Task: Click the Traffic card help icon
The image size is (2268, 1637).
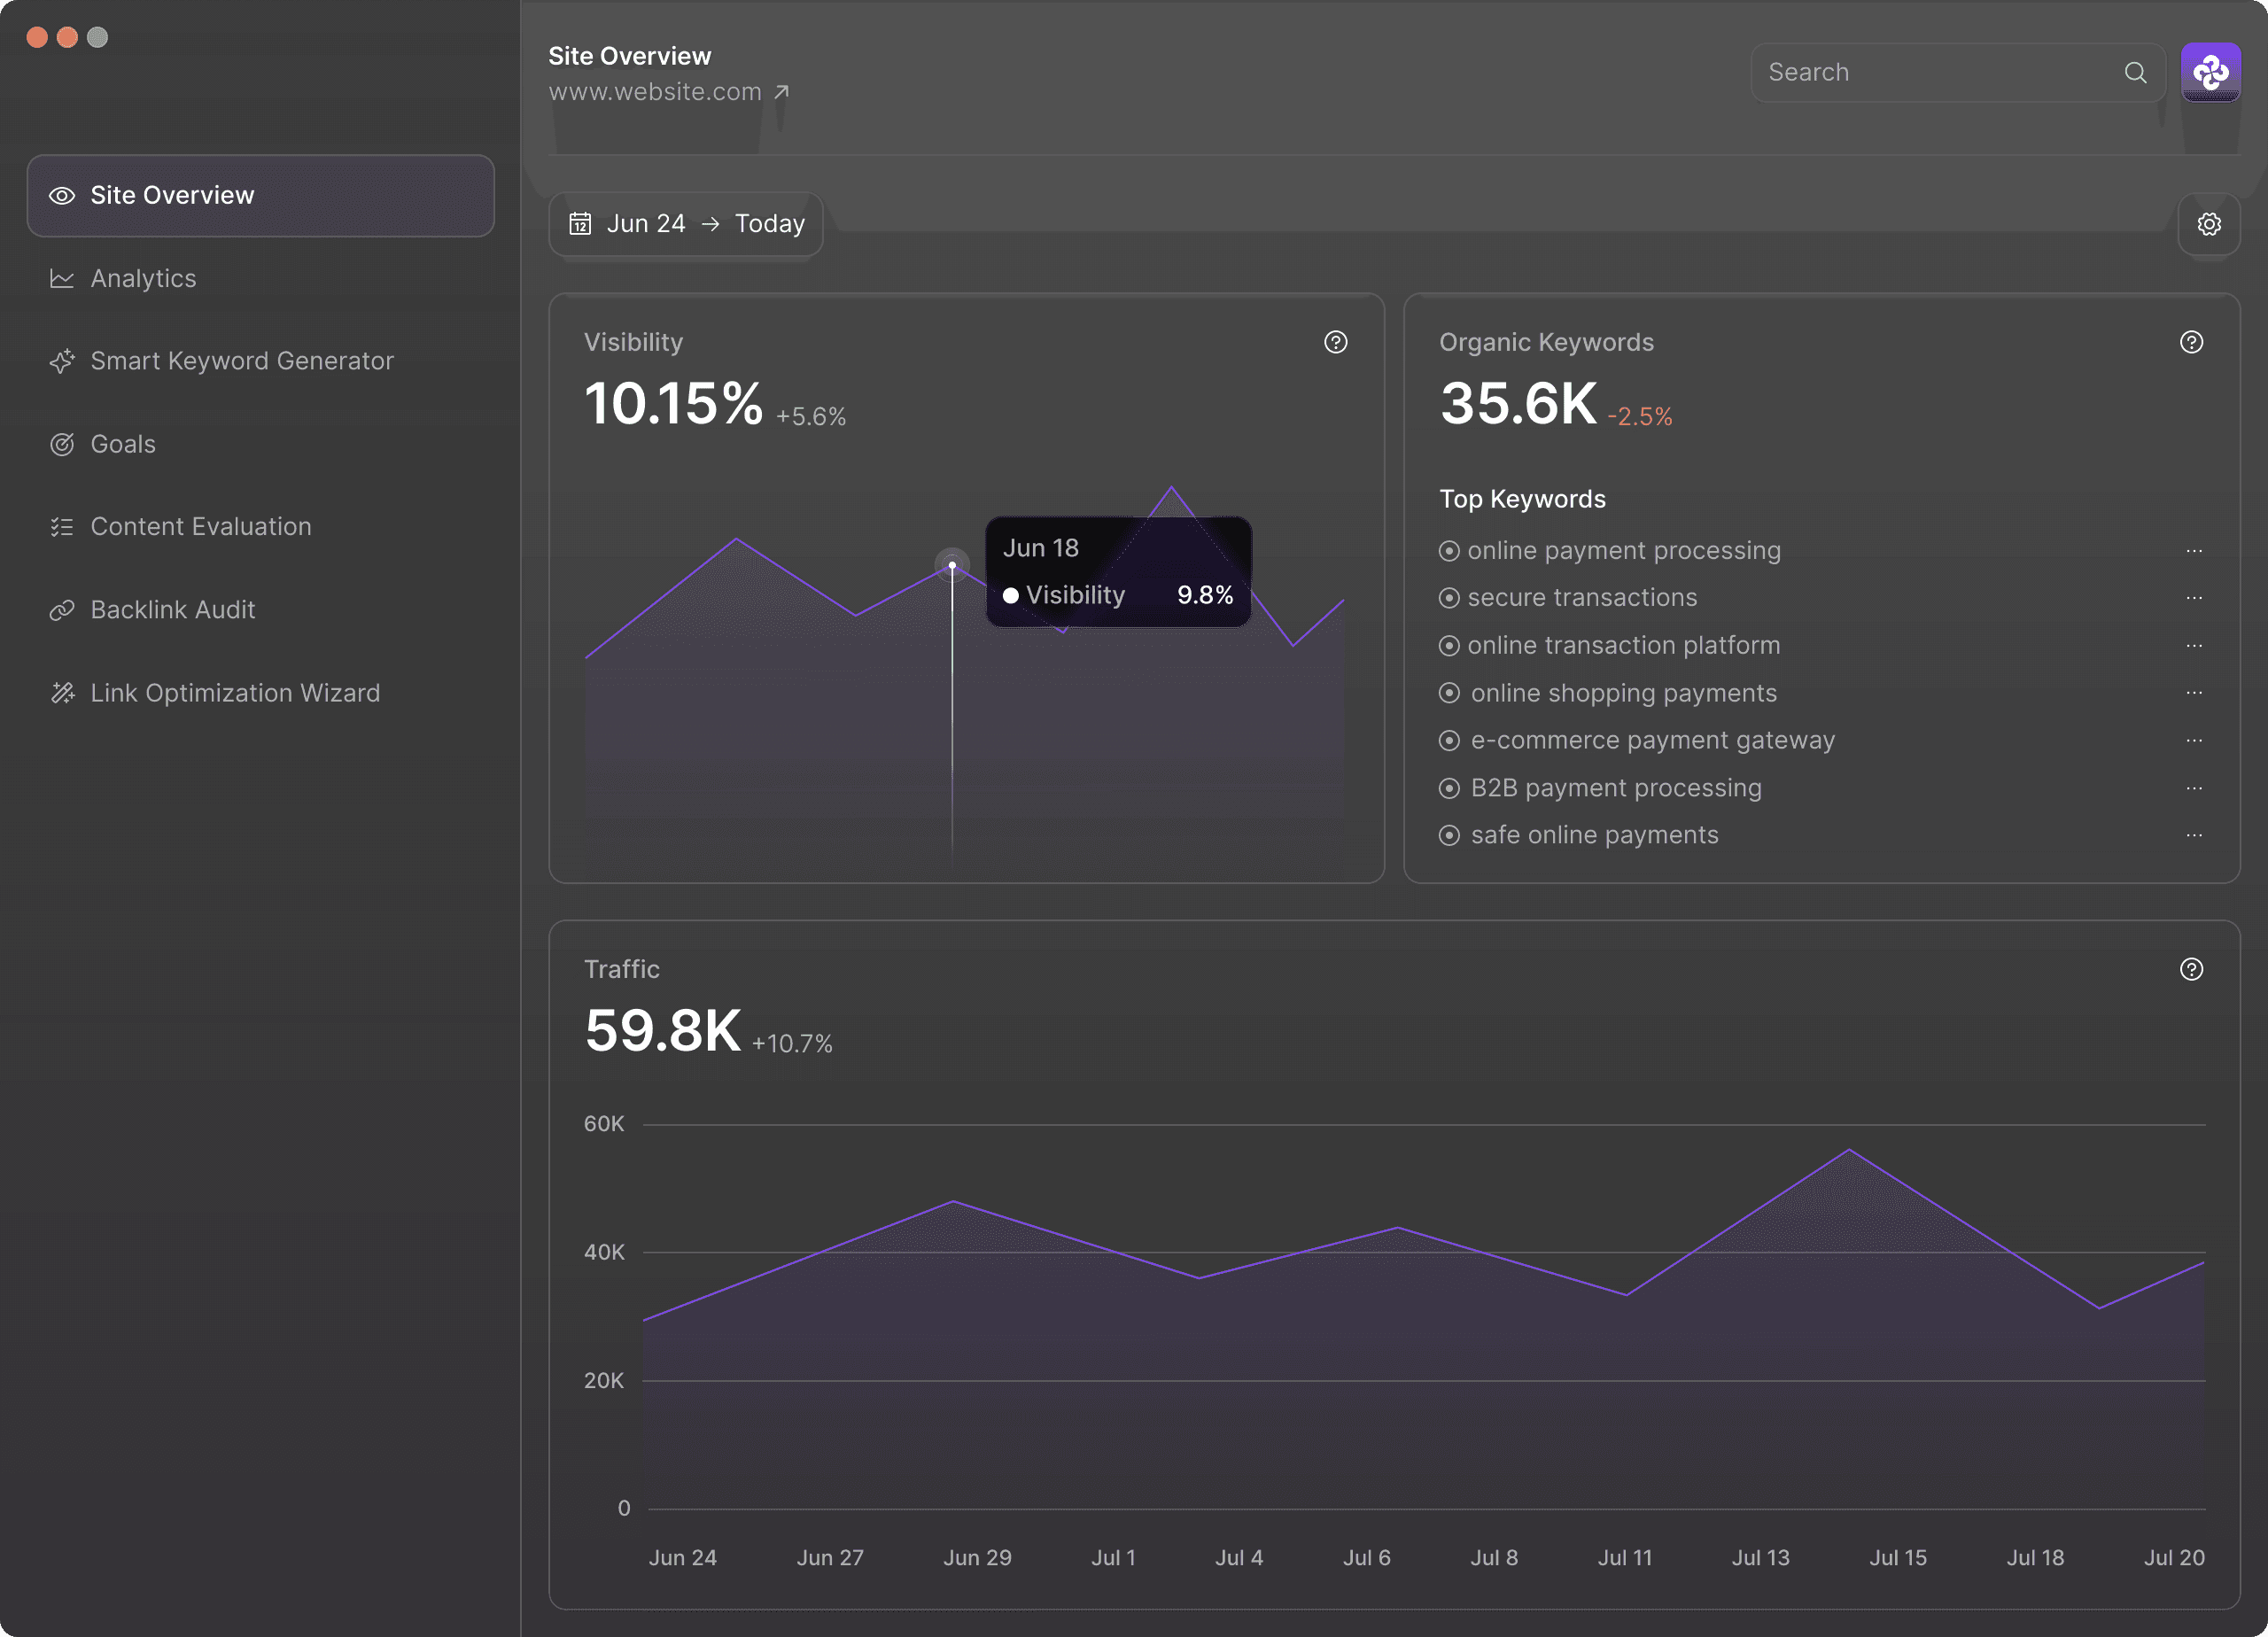Action: [2190, 969]
